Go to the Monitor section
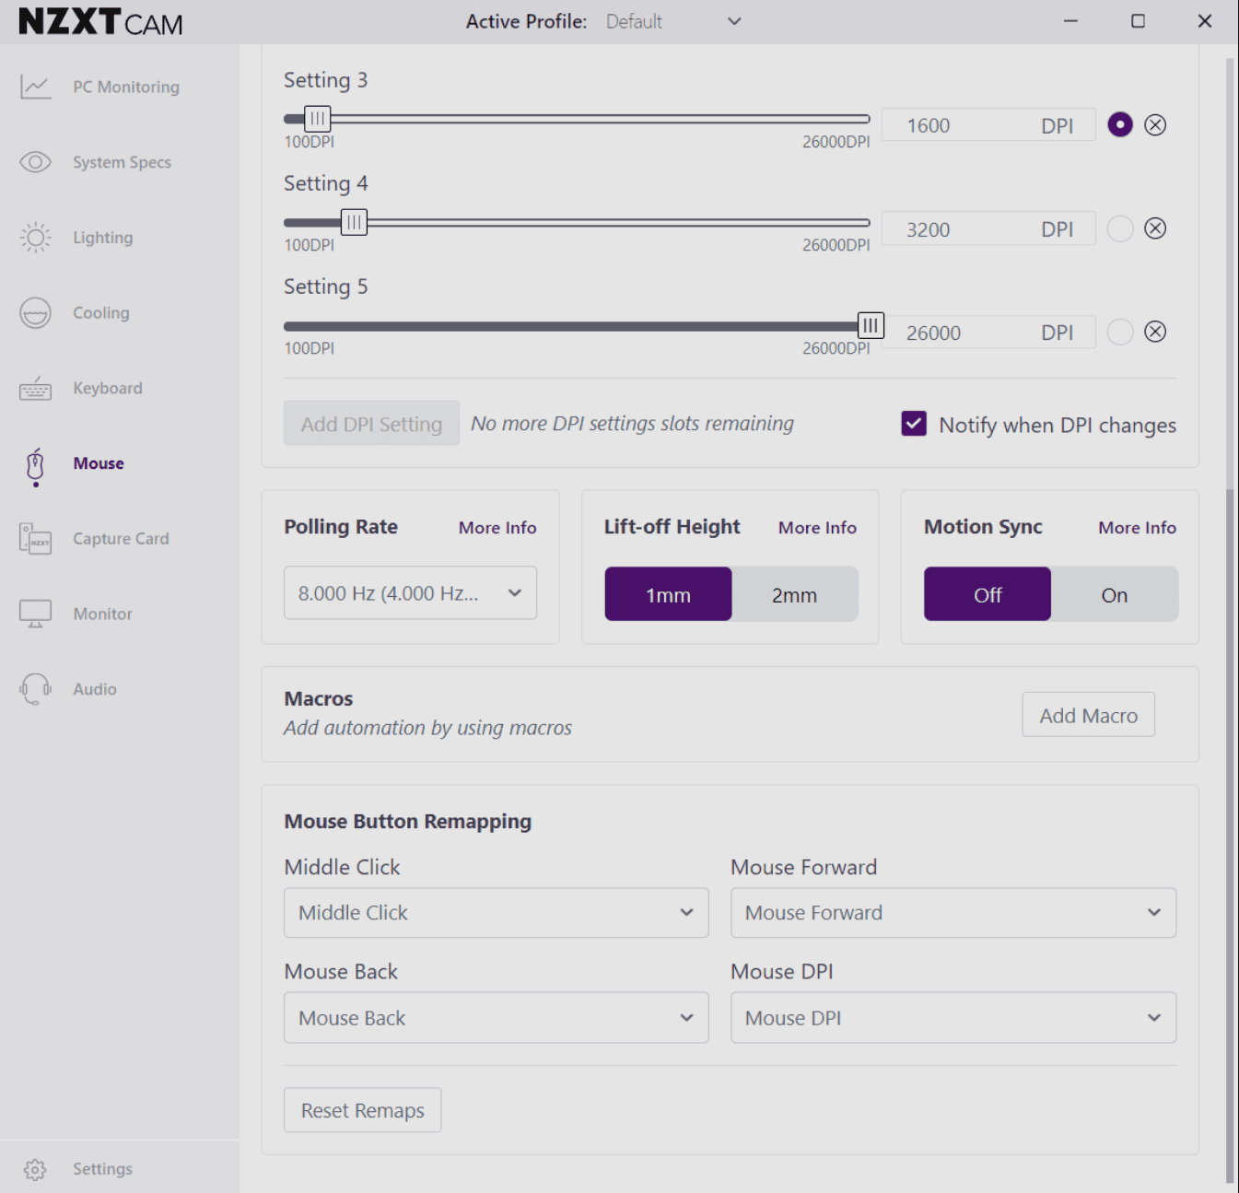This screenshot has height=1193, width=1239. tap(102, 614)
